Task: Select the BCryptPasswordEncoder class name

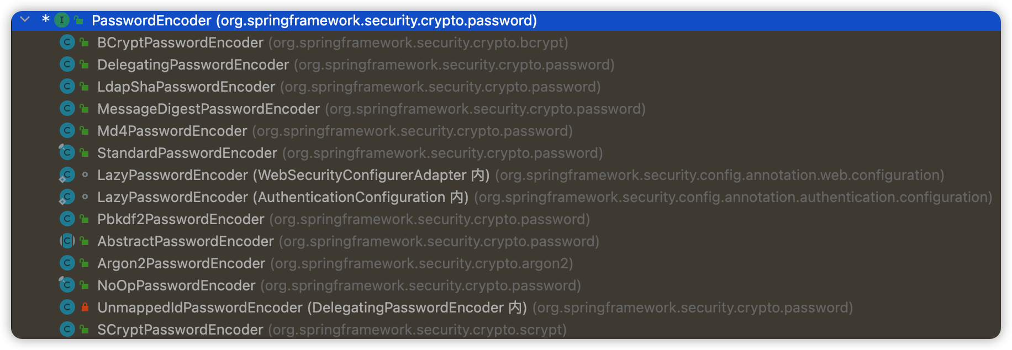Action: 180,43
